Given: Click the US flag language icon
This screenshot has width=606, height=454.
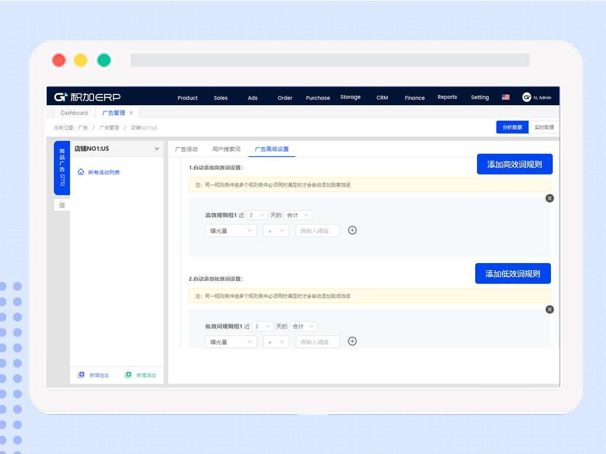Looking at the screenshot, I should 505,98.
